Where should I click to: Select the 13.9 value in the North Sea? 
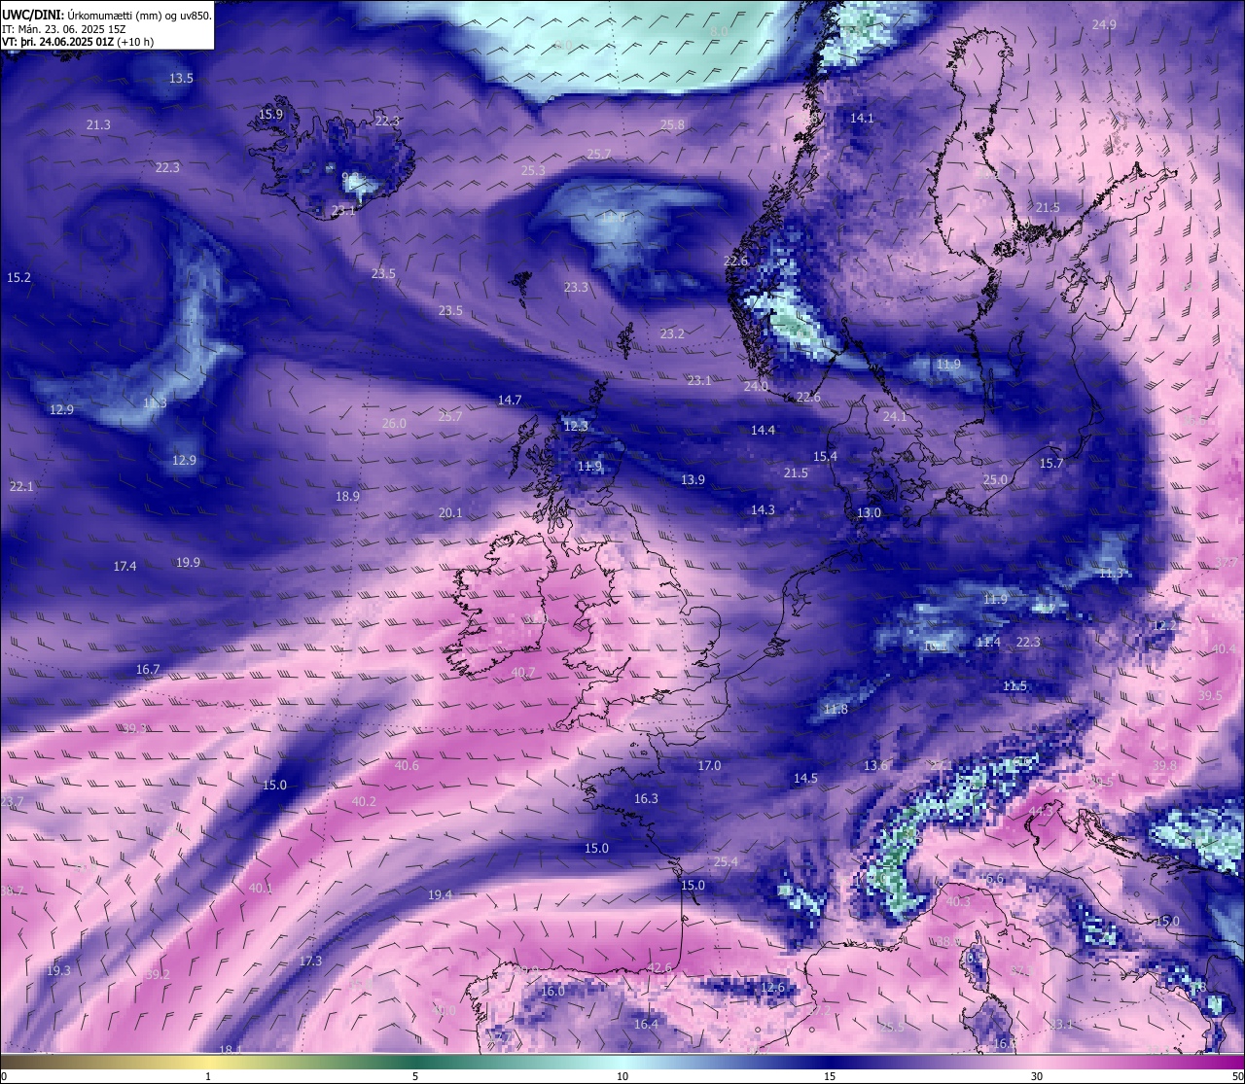click(x=693, y=480)
